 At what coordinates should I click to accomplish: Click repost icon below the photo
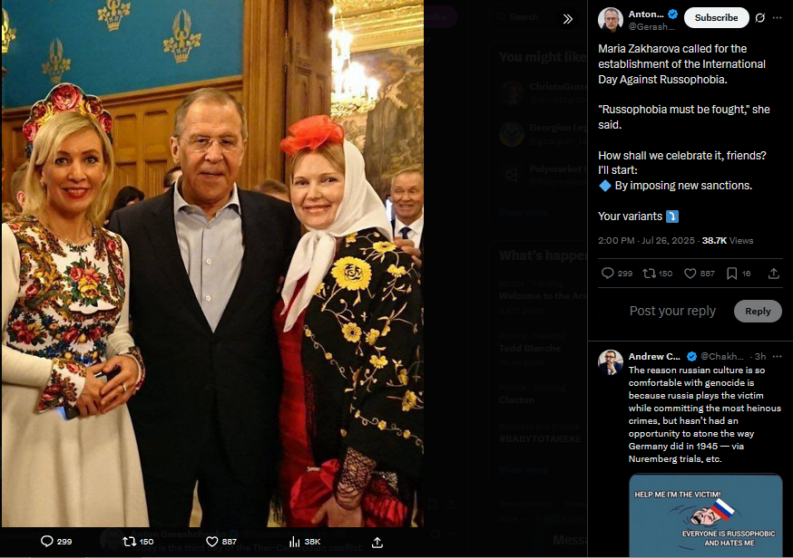coord(129,542)
